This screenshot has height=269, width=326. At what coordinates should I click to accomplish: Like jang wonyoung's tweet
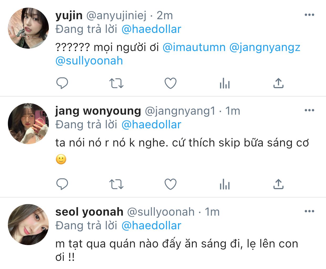click(170, 184)
